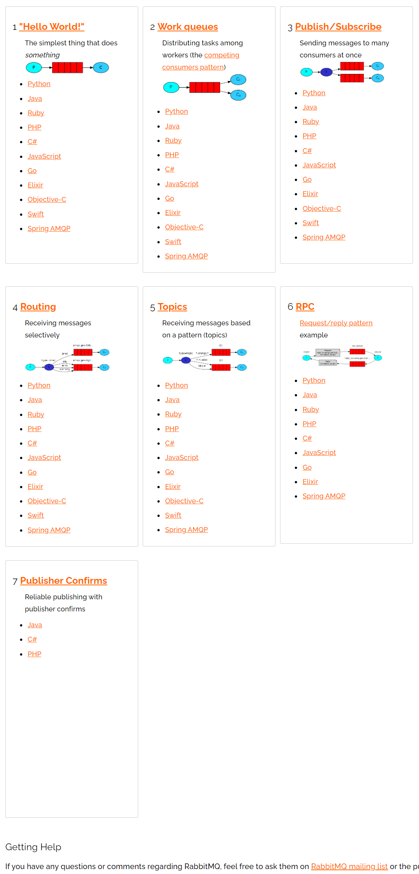Click the Publish/Subscribe exchange diagram
The height and width of the screenshot is (874, 419).
pos(342,72)
